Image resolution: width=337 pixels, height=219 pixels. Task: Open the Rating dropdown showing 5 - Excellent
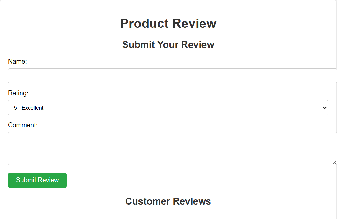tap(168, 108)
